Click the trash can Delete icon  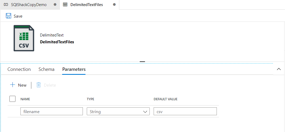click(x=39, y=85)
